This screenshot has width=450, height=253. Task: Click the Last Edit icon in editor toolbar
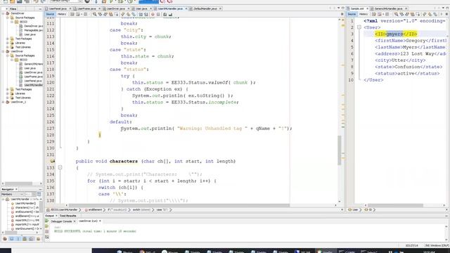coord(72,14)
